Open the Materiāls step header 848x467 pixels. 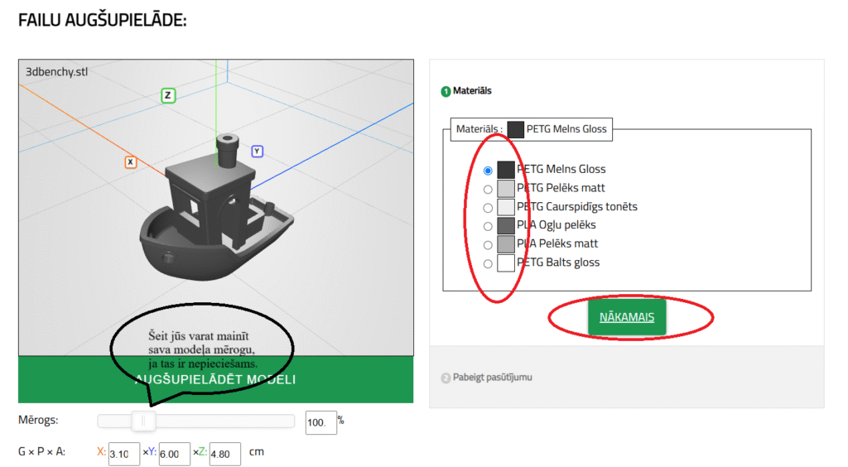coord(471,91)
